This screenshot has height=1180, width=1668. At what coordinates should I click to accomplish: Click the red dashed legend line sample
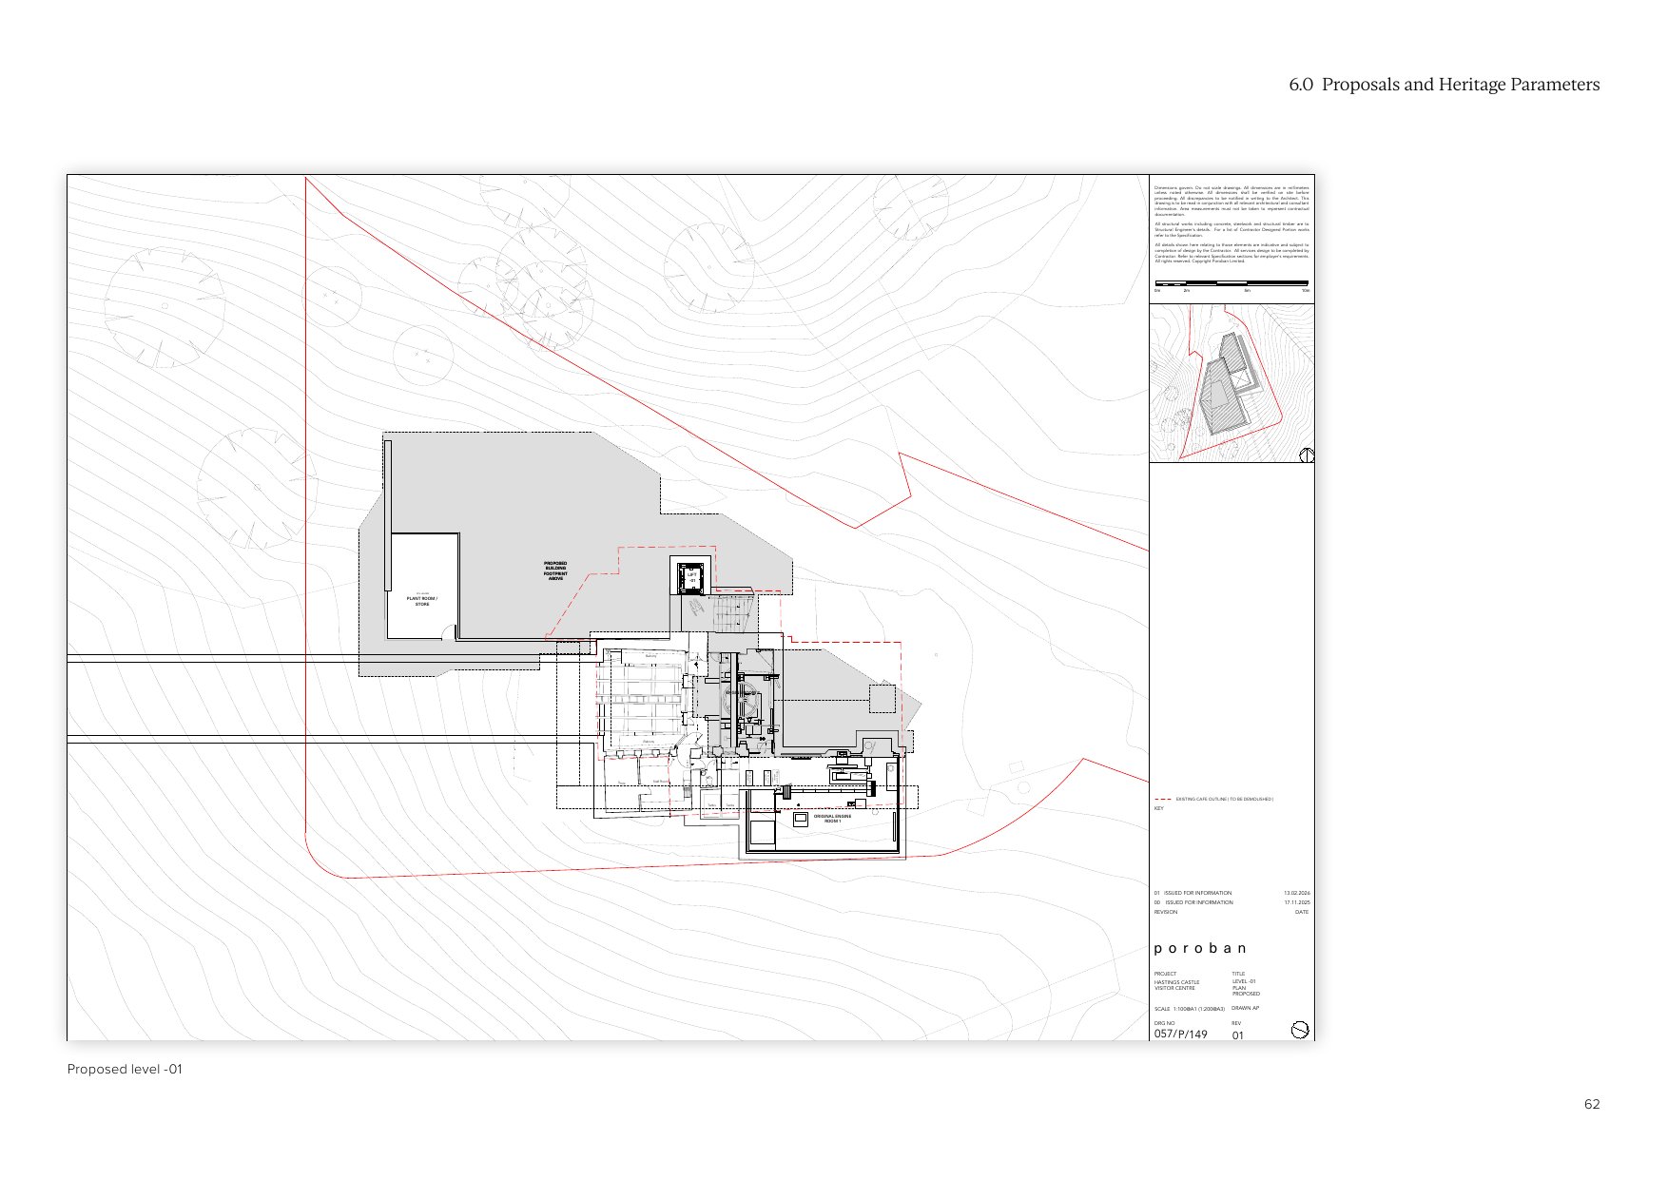tap(1162, 800)
